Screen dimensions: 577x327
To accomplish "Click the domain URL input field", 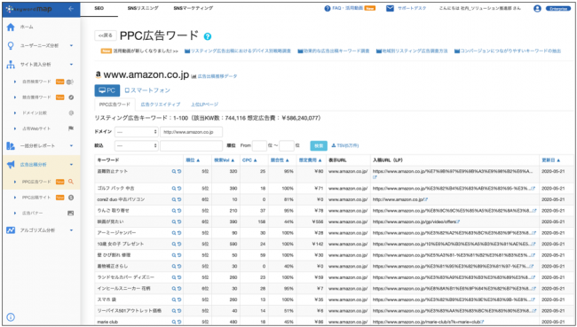I will (192, 132).
